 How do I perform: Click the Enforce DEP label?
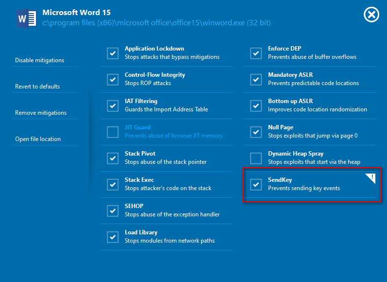coord(285,49)
